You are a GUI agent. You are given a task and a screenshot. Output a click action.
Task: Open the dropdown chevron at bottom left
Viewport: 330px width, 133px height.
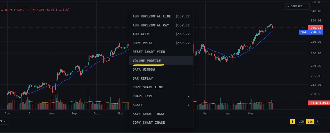pyautogui.click(x=4, y=121)
